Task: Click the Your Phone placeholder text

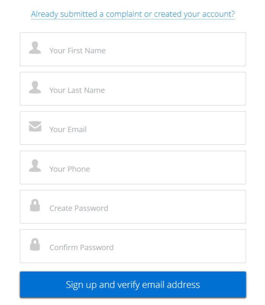Action: coord(70,168)
